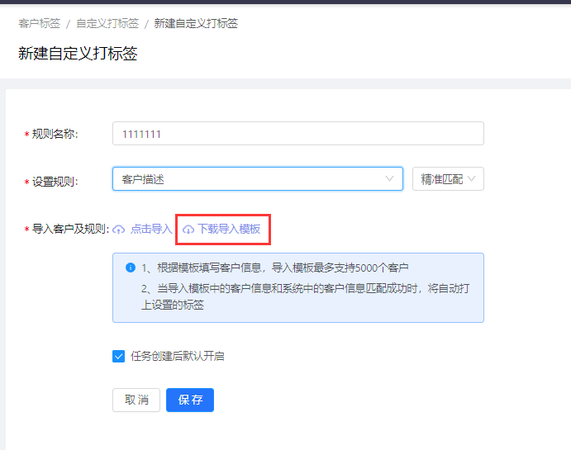
Task: Click tip text about 最多支持5000个客户
Action: pyautogui.click(x=275, y=268)
